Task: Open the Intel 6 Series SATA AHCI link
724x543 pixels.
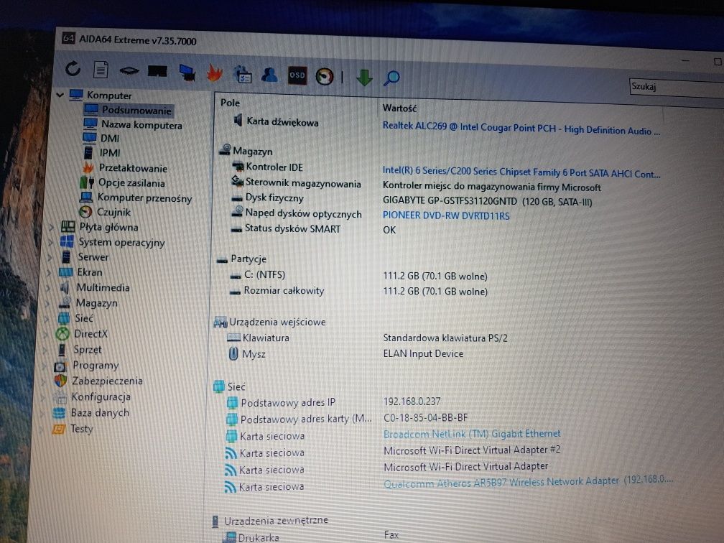Action: tap(521, 172)
